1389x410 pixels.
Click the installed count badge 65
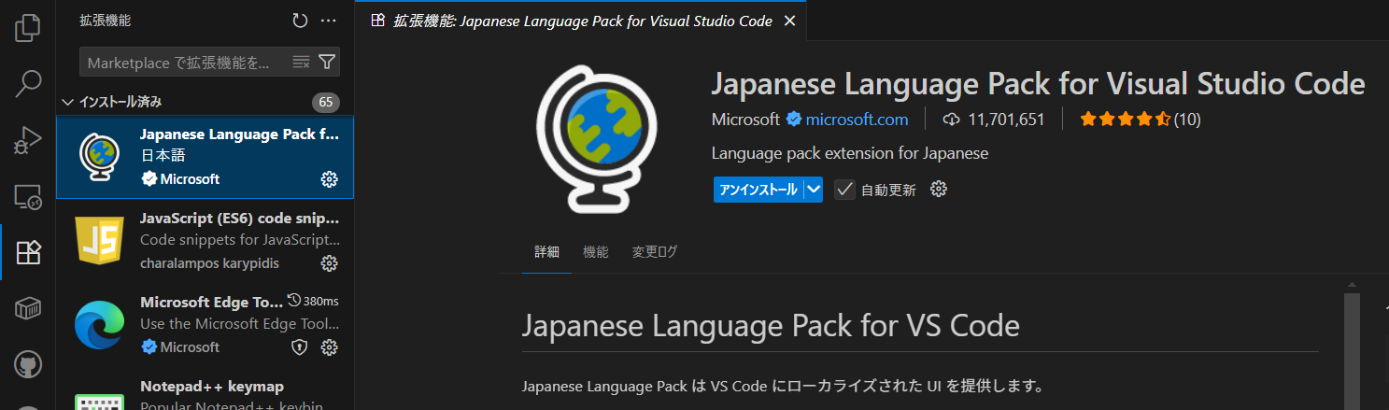click(326, 102)
